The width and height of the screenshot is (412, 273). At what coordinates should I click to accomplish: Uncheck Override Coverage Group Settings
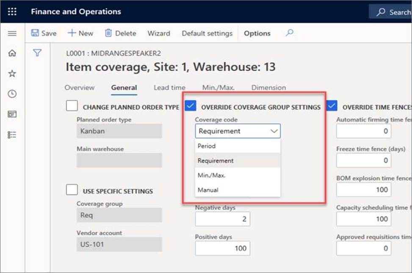pos(191,106)
